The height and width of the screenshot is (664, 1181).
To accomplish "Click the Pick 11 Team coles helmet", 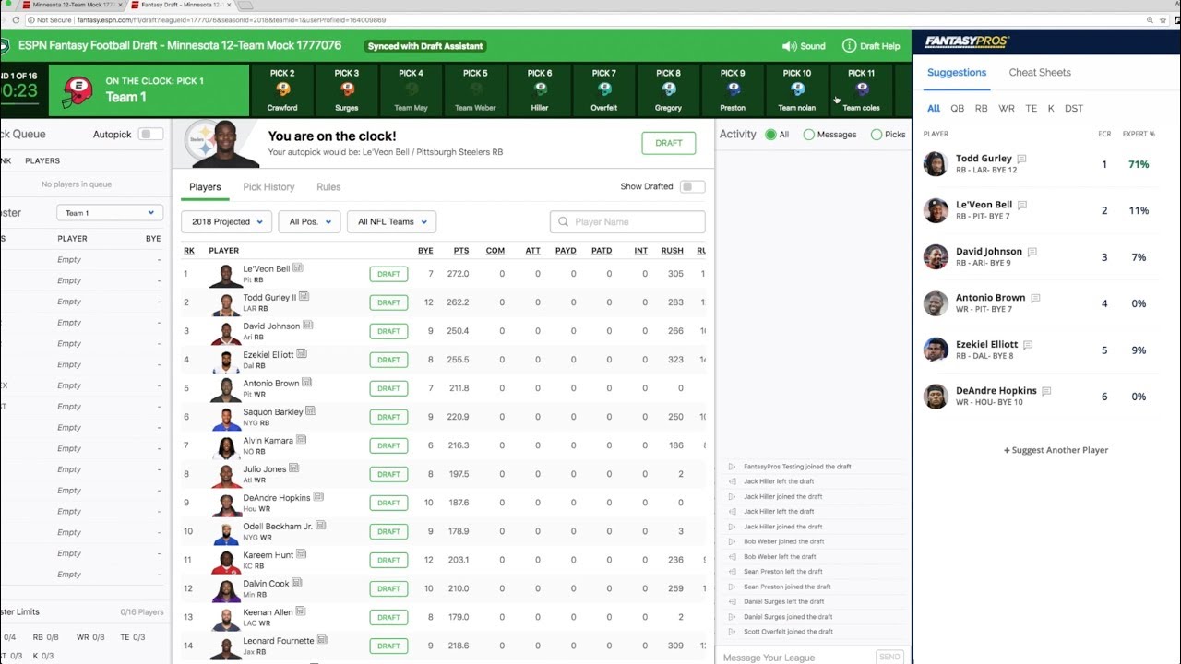I will point(862,89).
